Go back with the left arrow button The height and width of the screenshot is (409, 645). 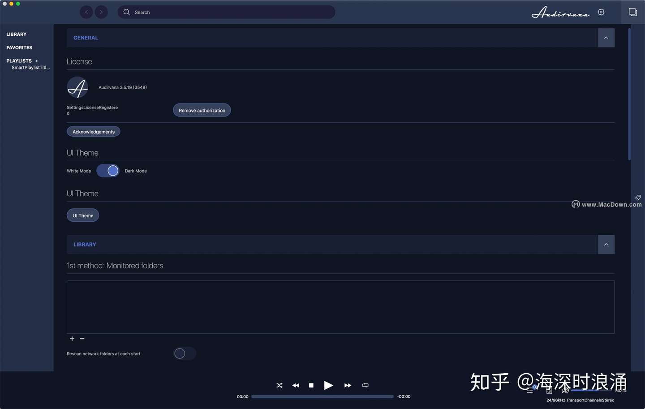pyautogui.click(x=86, y=12)
